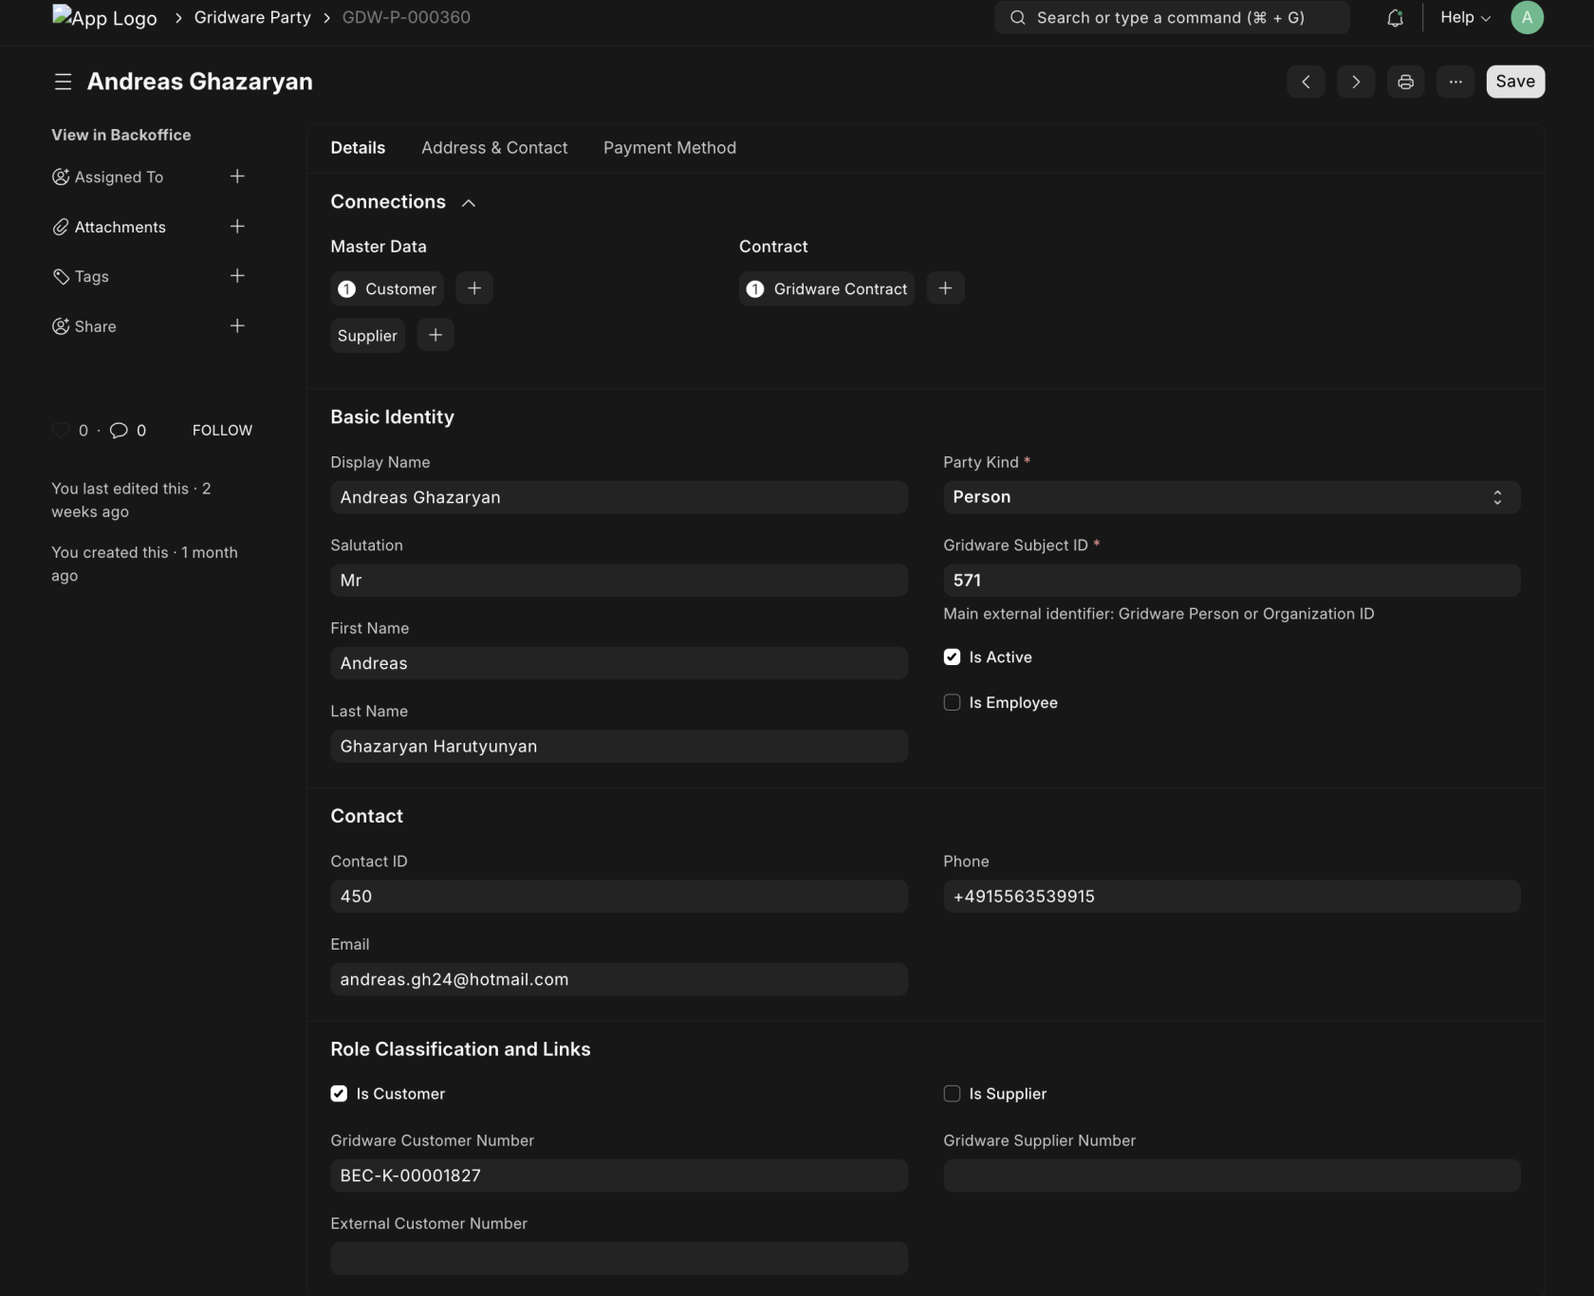Print this document via printer icon

point(1405,82)
